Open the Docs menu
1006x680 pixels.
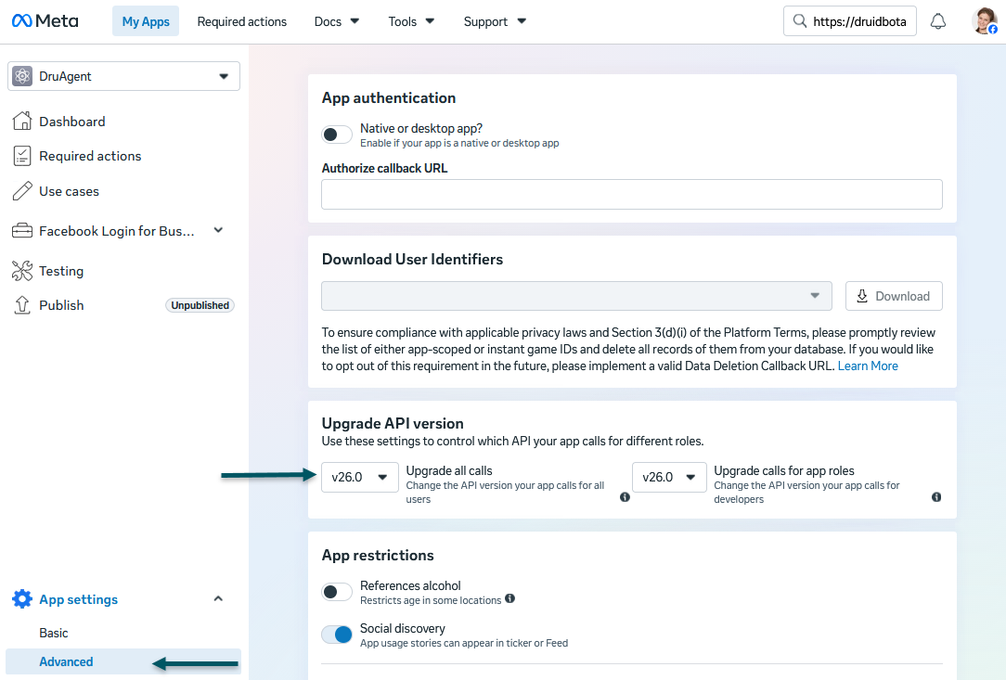click(x=336, y=22)
